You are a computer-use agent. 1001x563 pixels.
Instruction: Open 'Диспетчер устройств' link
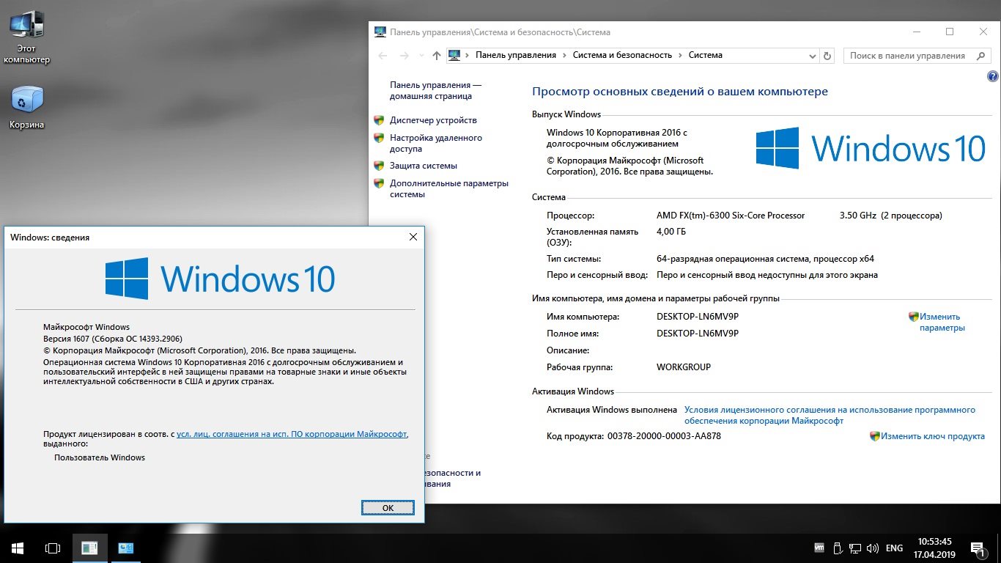click(x=433, y=120)
